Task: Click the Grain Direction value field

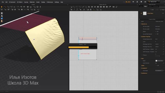Action: point(159,63)
